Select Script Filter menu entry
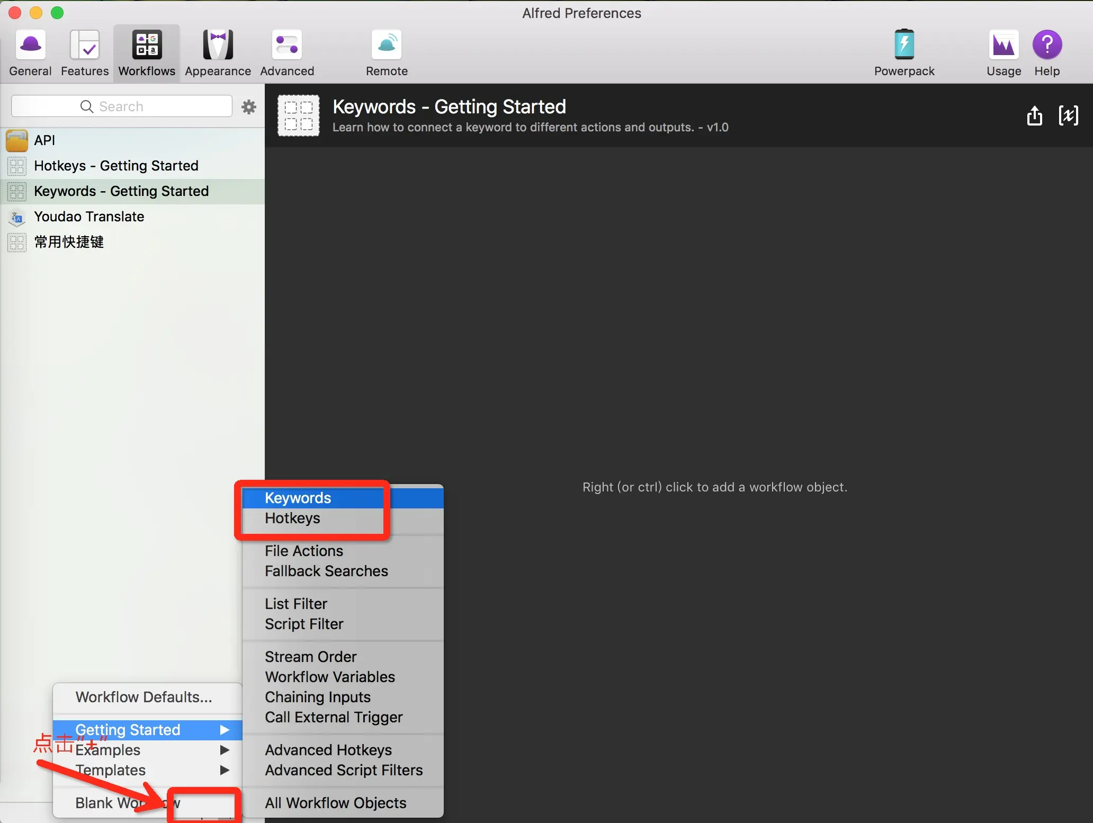Screen dimensions: 1093x823 pyautogui.click(x=304, y=624)
